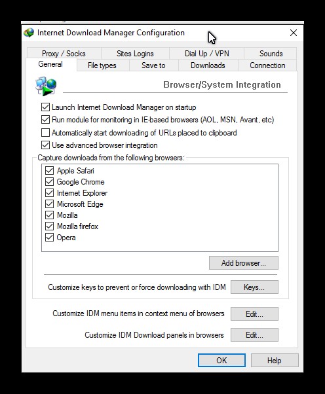Image resolution: width=325 pixels, height=394 pixels.
Task: Switch to the Save to tab
Action: [x=153, y=65]
